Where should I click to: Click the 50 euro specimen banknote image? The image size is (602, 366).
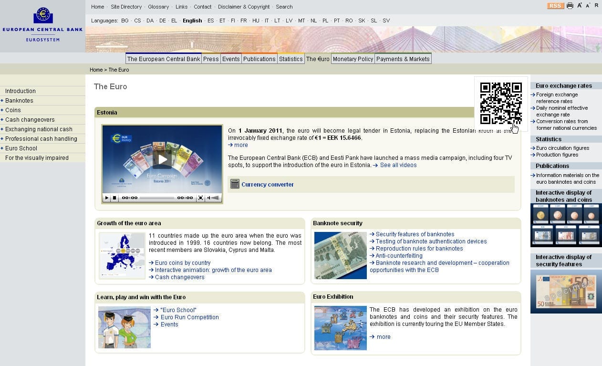pos(566,292)
